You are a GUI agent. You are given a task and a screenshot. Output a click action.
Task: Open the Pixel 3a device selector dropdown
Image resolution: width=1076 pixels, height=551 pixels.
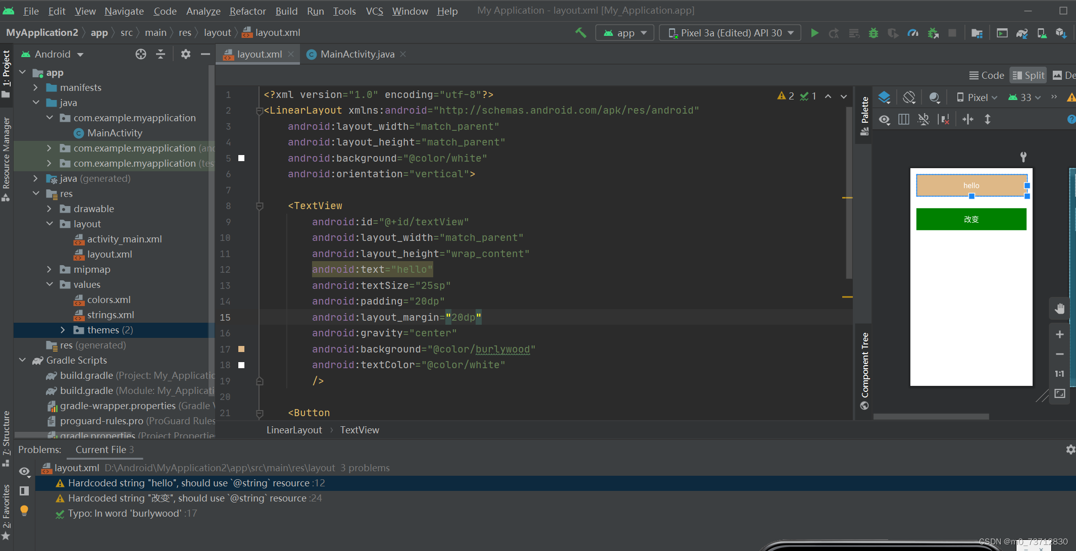pyautogui.click(x=730, y=33)
